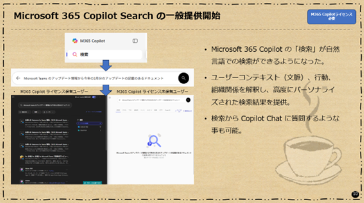Click the back arrow in the wide search bar
The image size is (364, 203).
pos(18,78)
